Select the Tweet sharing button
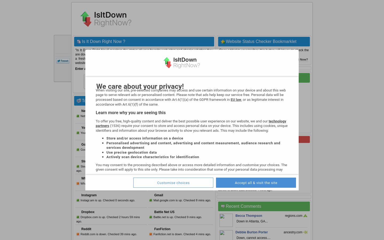The width and height of the screenshot is (384, 240). point(63,61)
